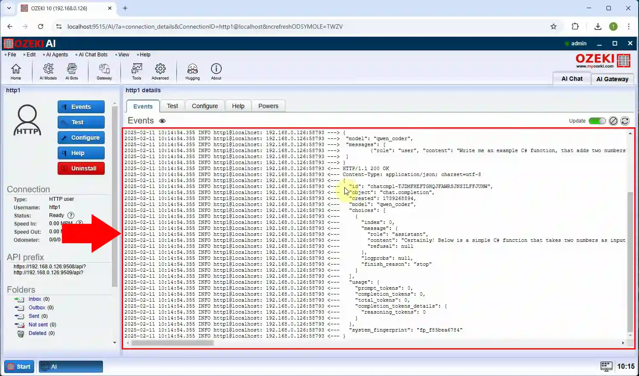Screen dimensions: 639x376
Task: Click the OZEKI AI logo
Action: coord(30,43)
